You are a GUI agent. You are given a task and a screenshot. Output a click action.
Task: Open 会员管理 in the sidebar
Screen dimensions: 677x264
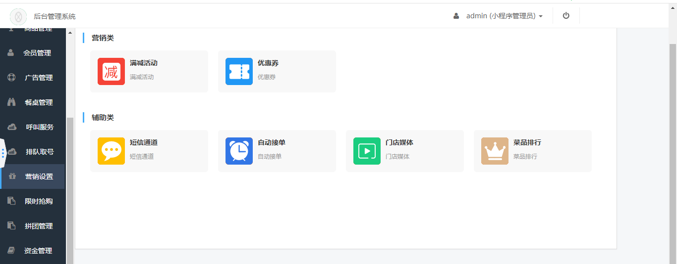click(37, 53)
